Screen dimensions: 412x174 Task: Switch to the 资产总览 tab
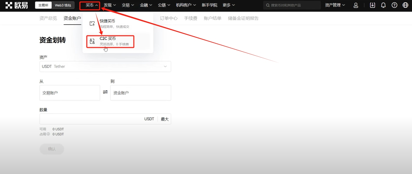point(48,18)
